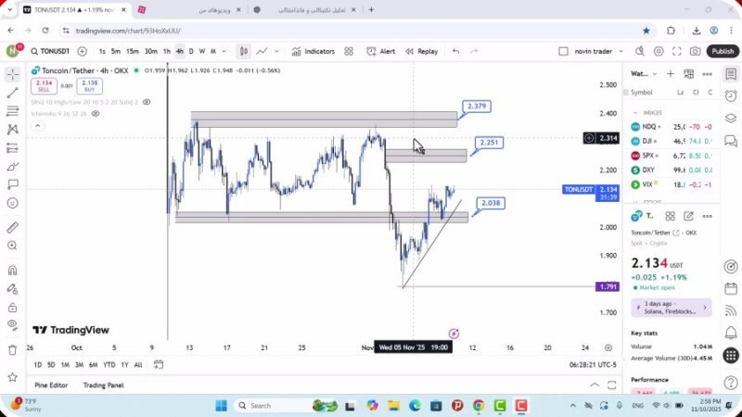This screenshot has height=417, width=742.
Task: Click the Publish button
Action: 723,51
